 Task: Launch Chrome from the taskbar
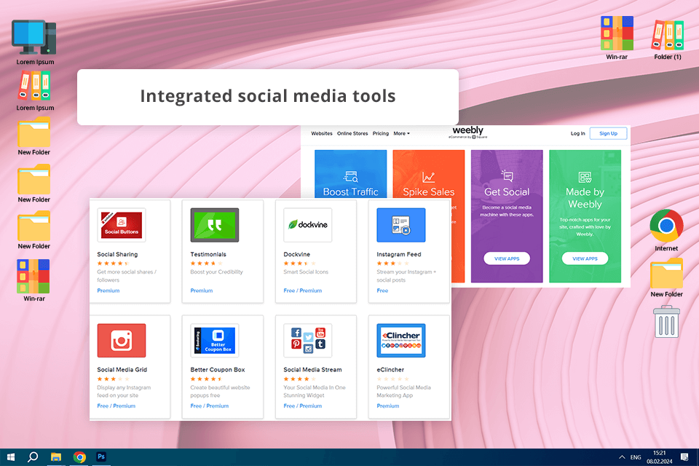coord(79,457)
